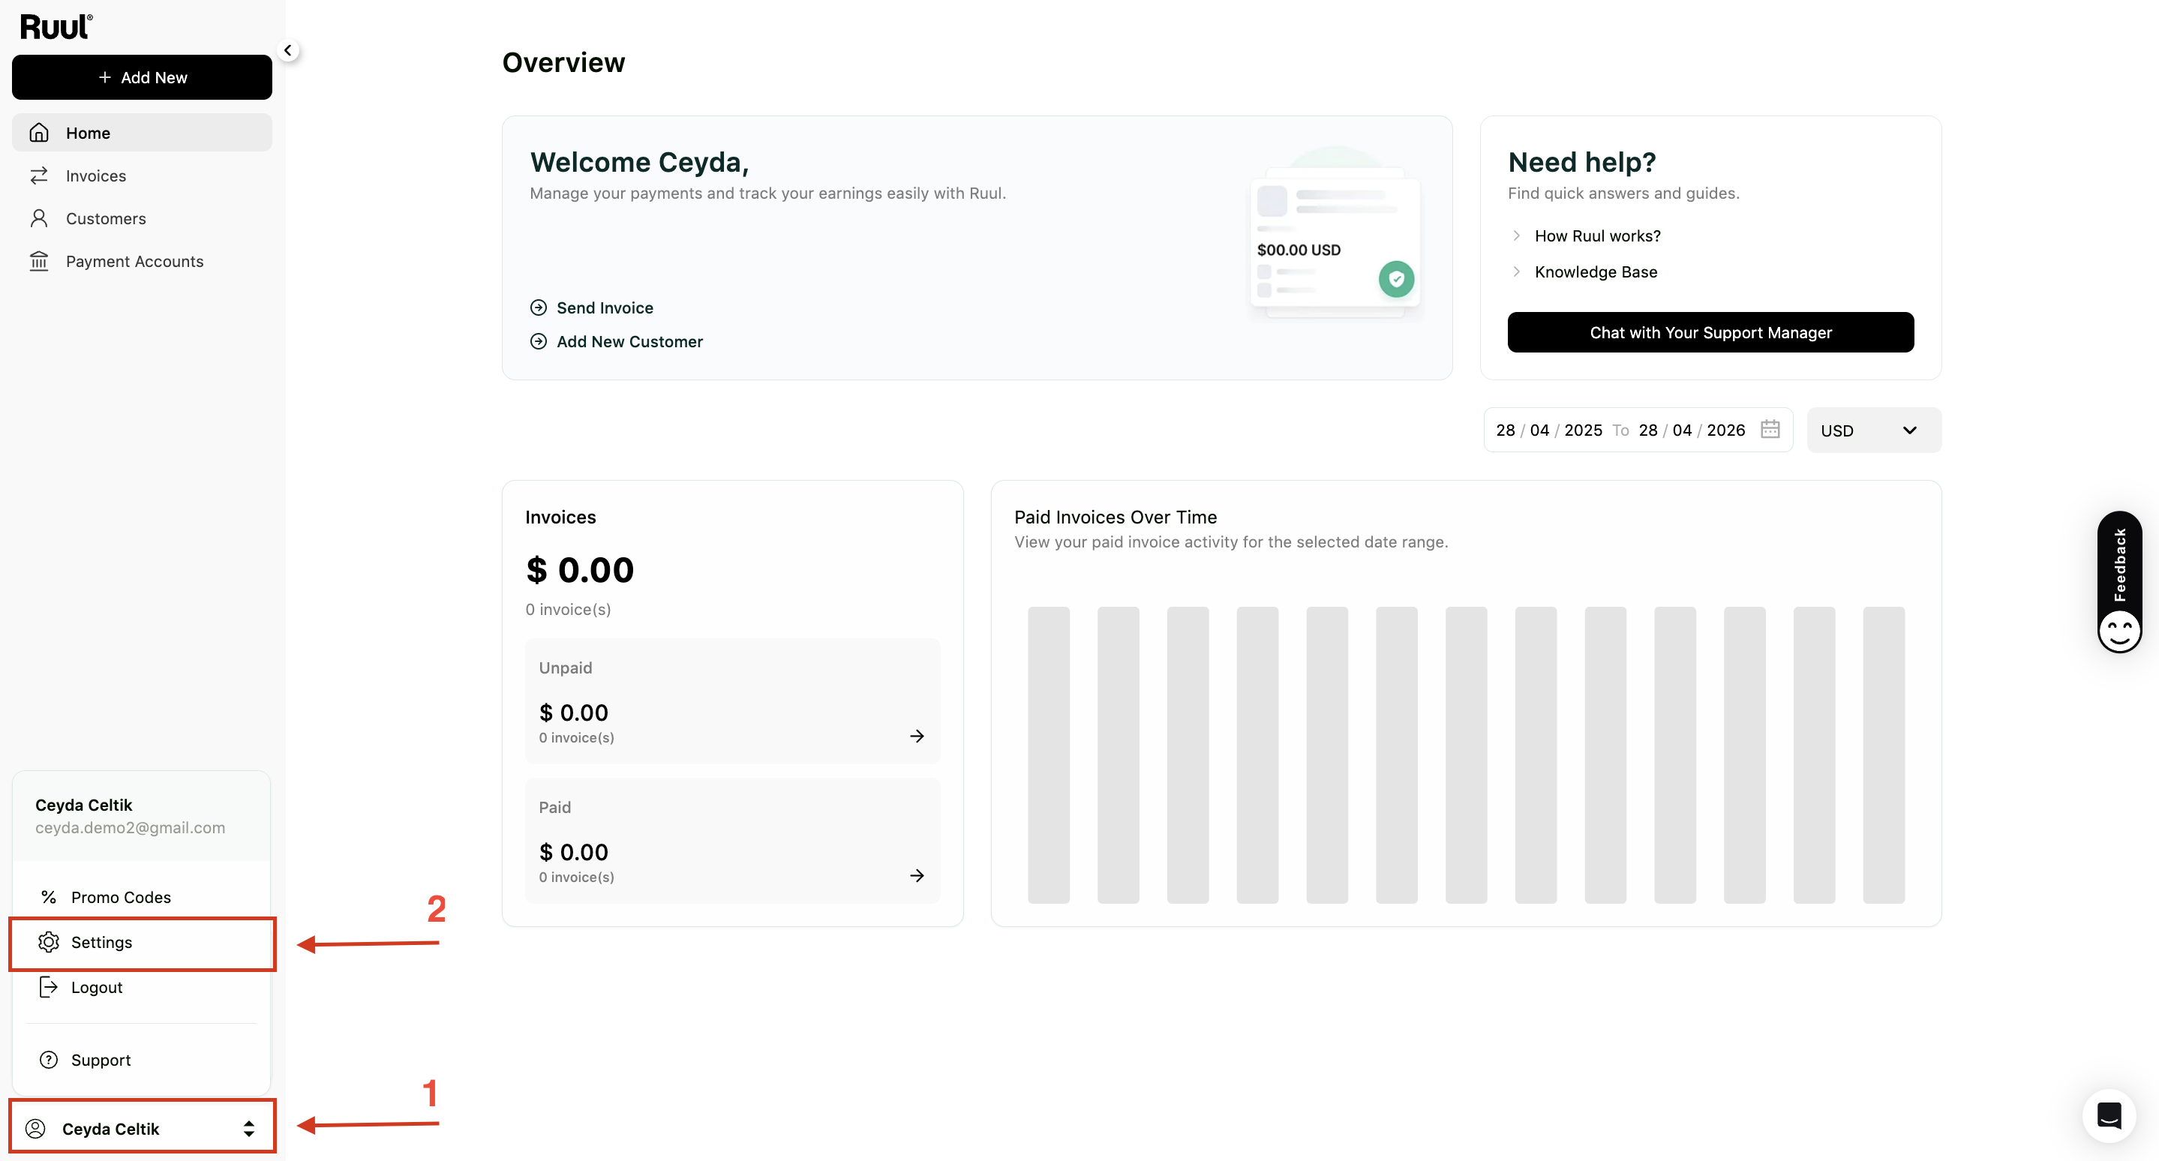The height and width of the screenshot is (1161, 2159).
Task: Click the end date year 2026
Action: [x=1725, y=430]
